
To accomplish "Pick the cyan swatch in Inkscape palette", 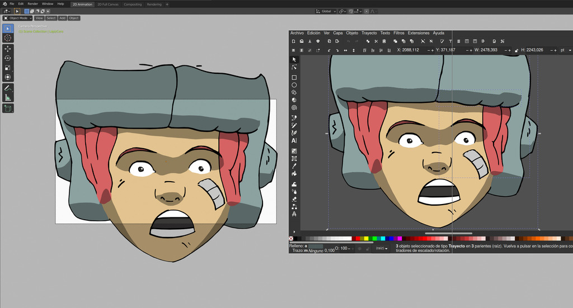I will 383,239.
